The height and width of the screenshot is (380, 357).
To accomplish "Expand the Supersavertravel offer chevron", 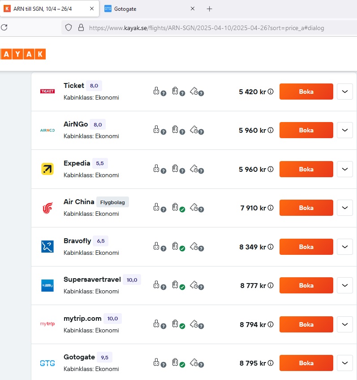I will (344, 285).
